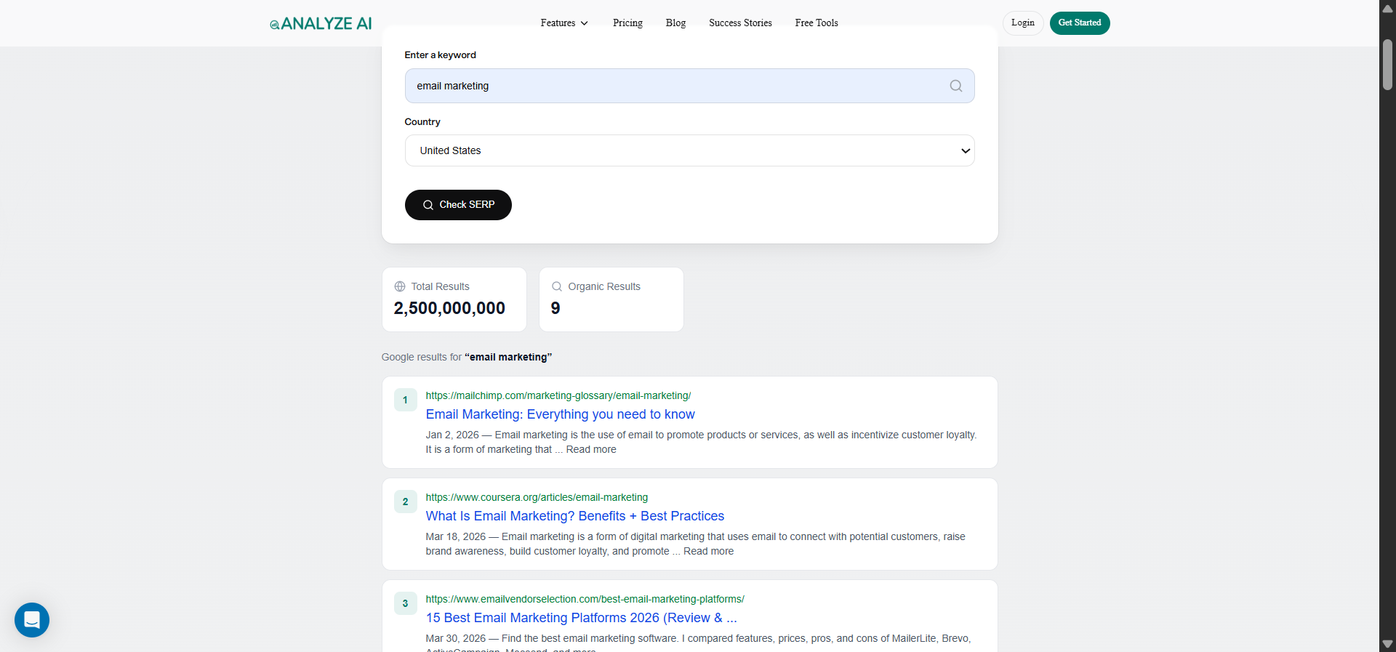This screenshot has width=1396, height=652.
Task: Open the chat widget bubble
Action: pos(32,620)
